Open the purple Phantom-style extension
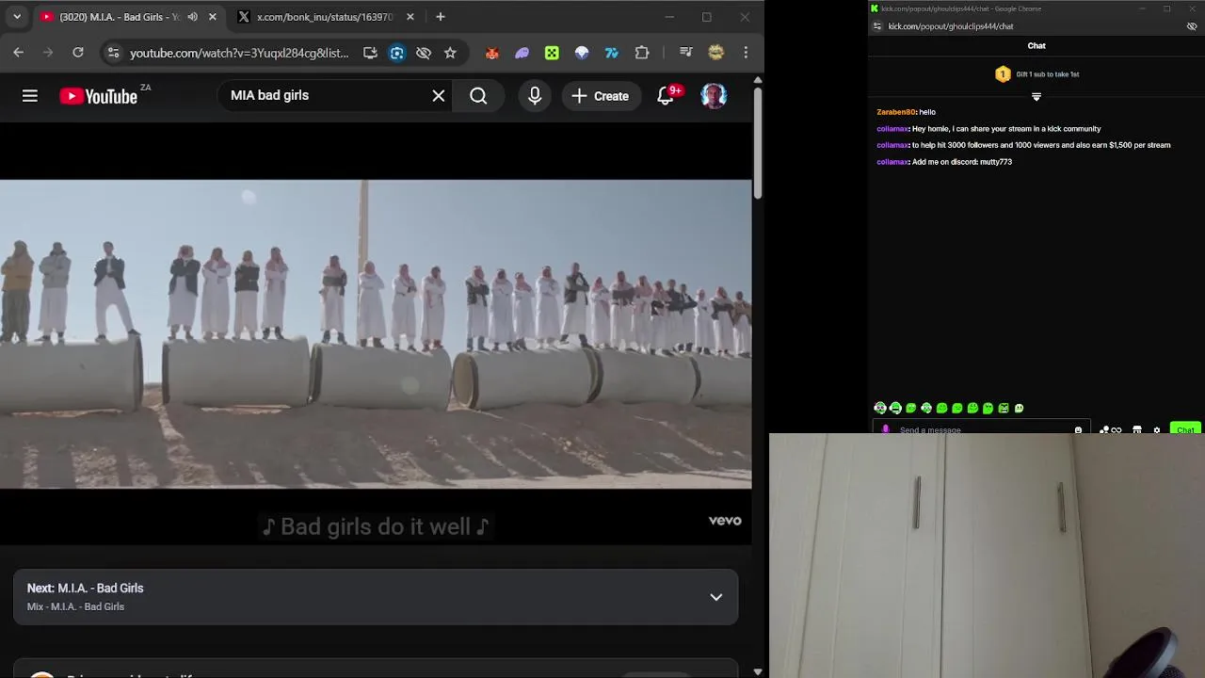The image size is (1205, 678). [522, 53]
